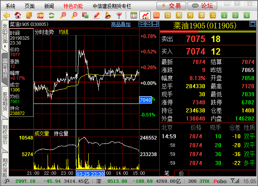This screenshot has height=186, width=258.
Task: Click the back arrow toolbar icon
Action: click(x=6, y=15)
